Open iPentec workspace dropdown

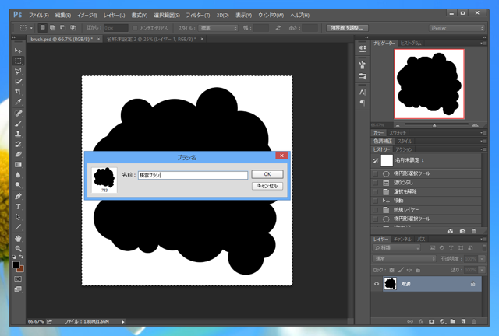(x=457, y=28)
